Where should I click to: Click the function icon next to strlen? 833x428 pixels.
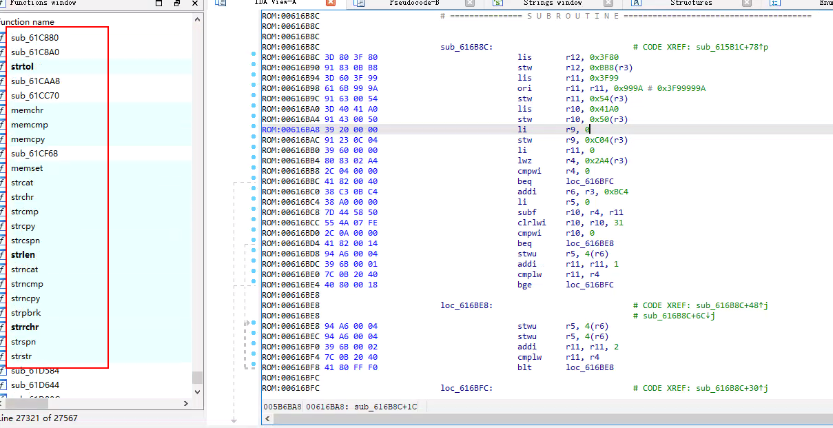tap(3, 254)
